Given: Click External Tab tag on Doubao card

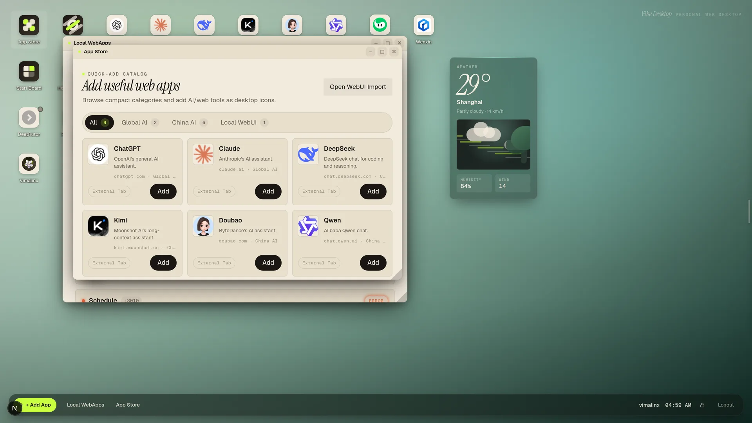Looking at the screenshot, I should coord(214,263).
